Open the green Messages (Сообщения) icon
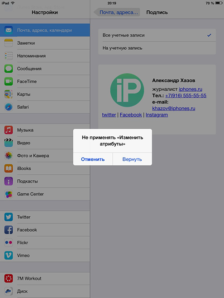Image resolution: width=224 pixels, height=298 pixels. [9, 69]
